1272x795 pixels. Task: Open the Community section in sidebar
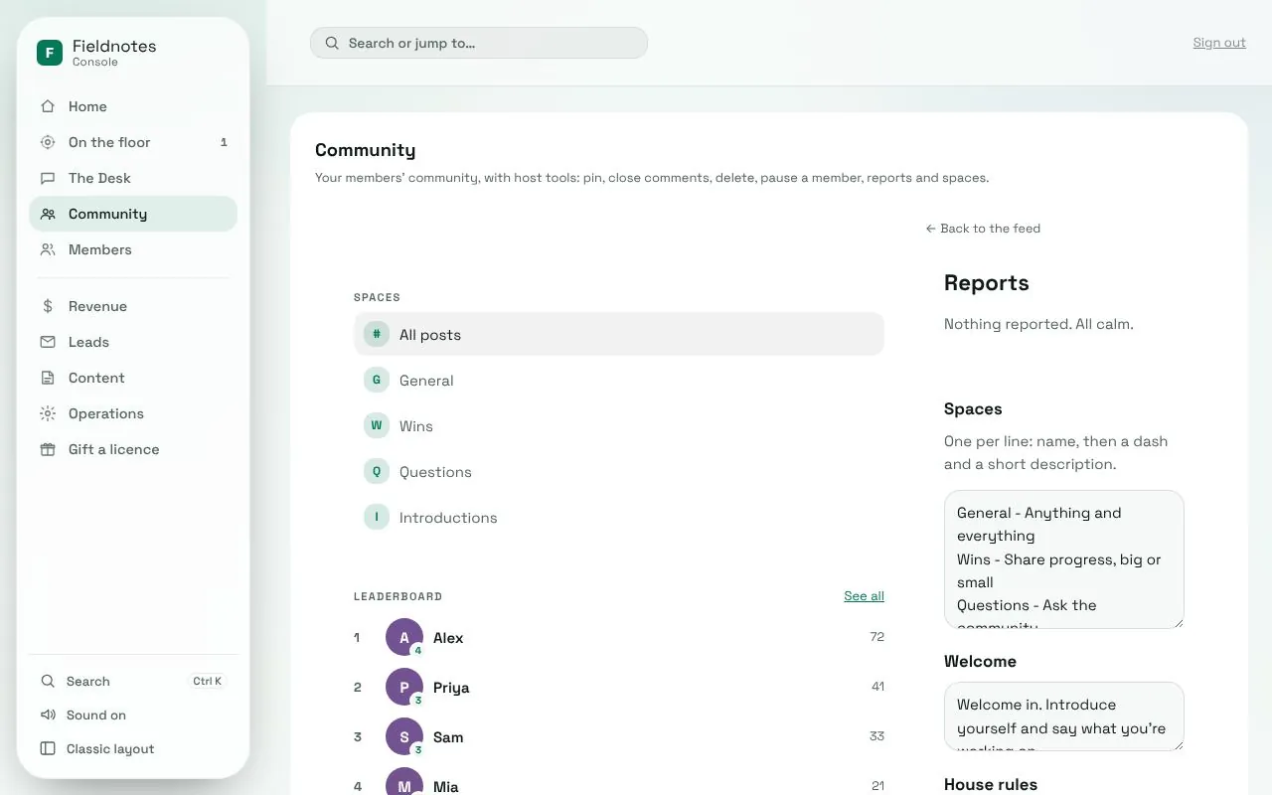point(133,214)
